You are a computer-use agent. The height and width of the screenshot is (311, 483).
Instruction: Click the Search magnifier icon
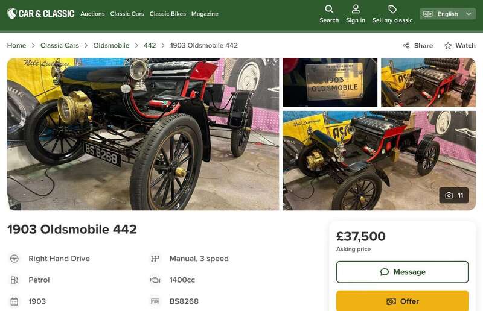coord(329,10)
